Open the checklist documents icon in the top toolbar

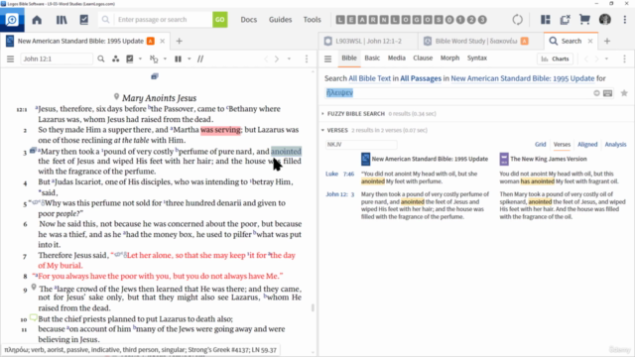click(x=83, y=20)
